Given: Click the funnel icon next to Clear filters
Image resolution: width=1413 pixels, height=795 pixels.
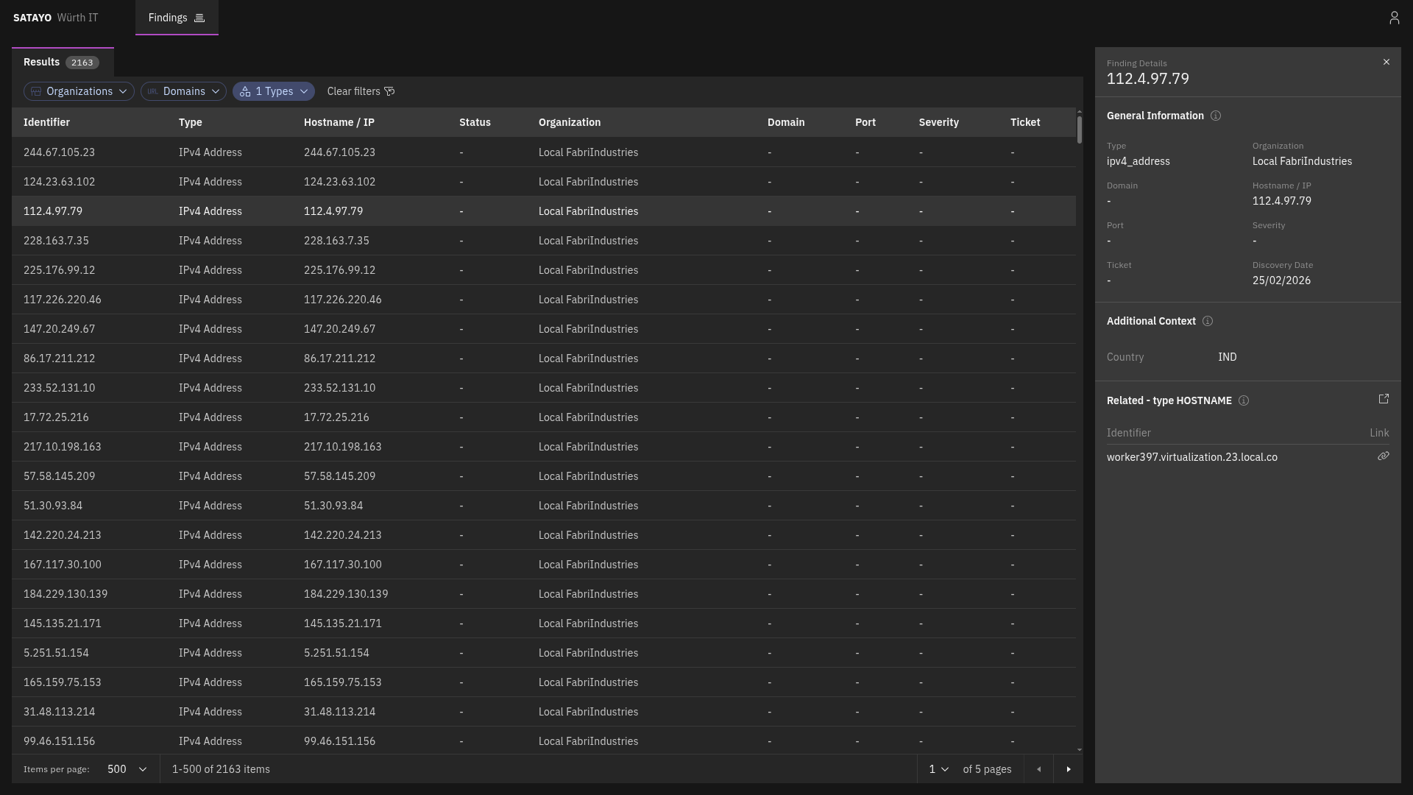Looking at the screenshot, I should coord(390,91).
